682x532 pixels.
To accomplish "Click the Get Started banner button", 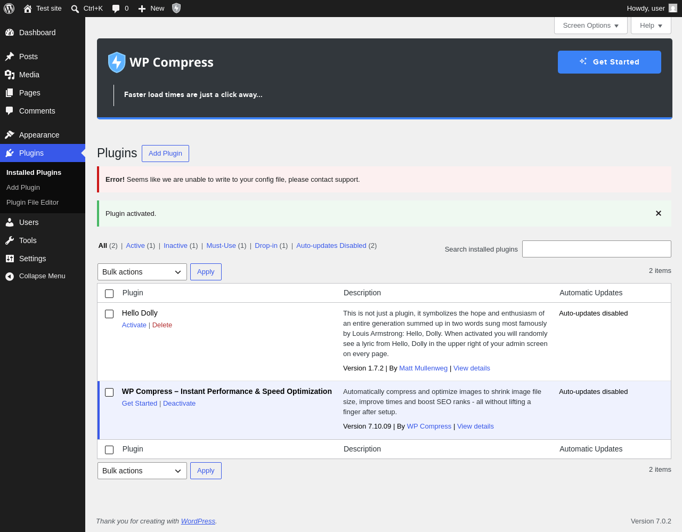I will coord(610,62).
